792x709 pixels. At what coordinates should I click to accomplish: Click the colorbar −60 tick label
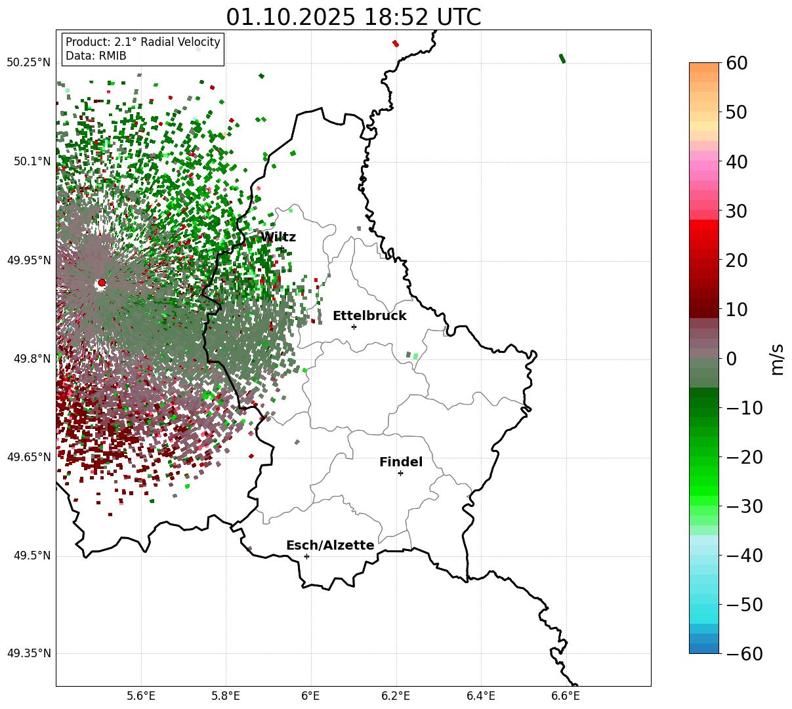(743, 654)
